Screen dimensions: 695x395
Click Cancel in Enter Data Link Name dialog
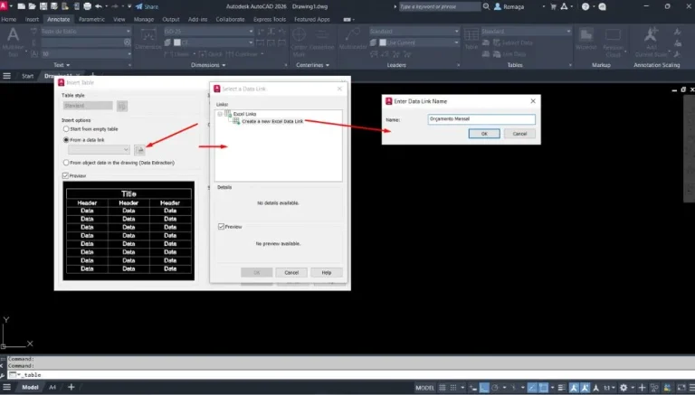tap(519, 134)
